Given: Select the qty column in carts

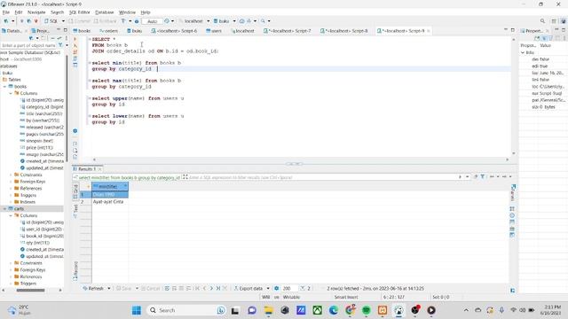Looking at the screenshot, I should click(35, 243).
